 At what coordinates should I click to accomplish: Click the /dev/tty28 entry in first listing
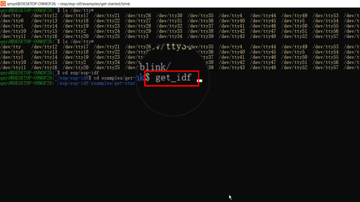[x=138, y=26]
